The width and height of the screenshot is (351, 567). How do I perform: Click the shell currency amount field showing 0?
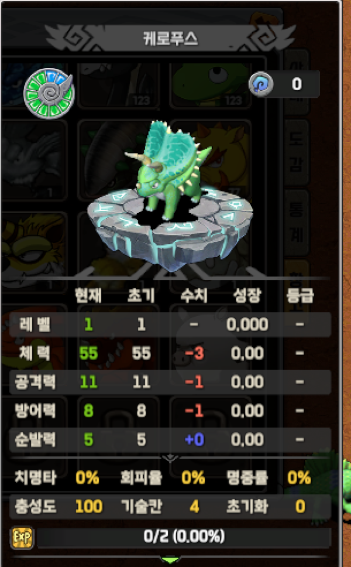297,84
